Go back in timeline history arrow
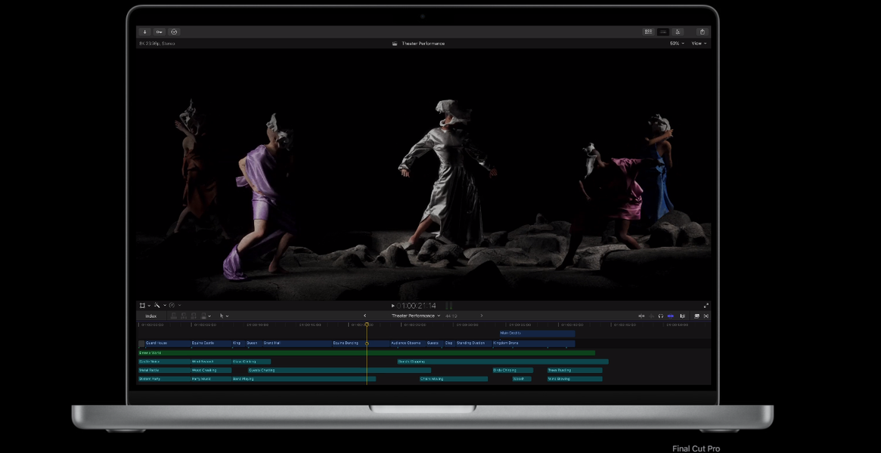881x453 pixels. [365, 316]
